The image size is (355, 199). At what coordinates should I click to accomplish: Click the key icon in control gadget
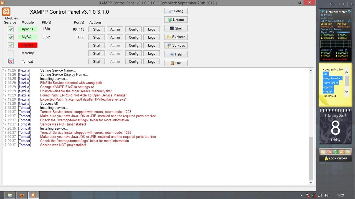(342, 152)
